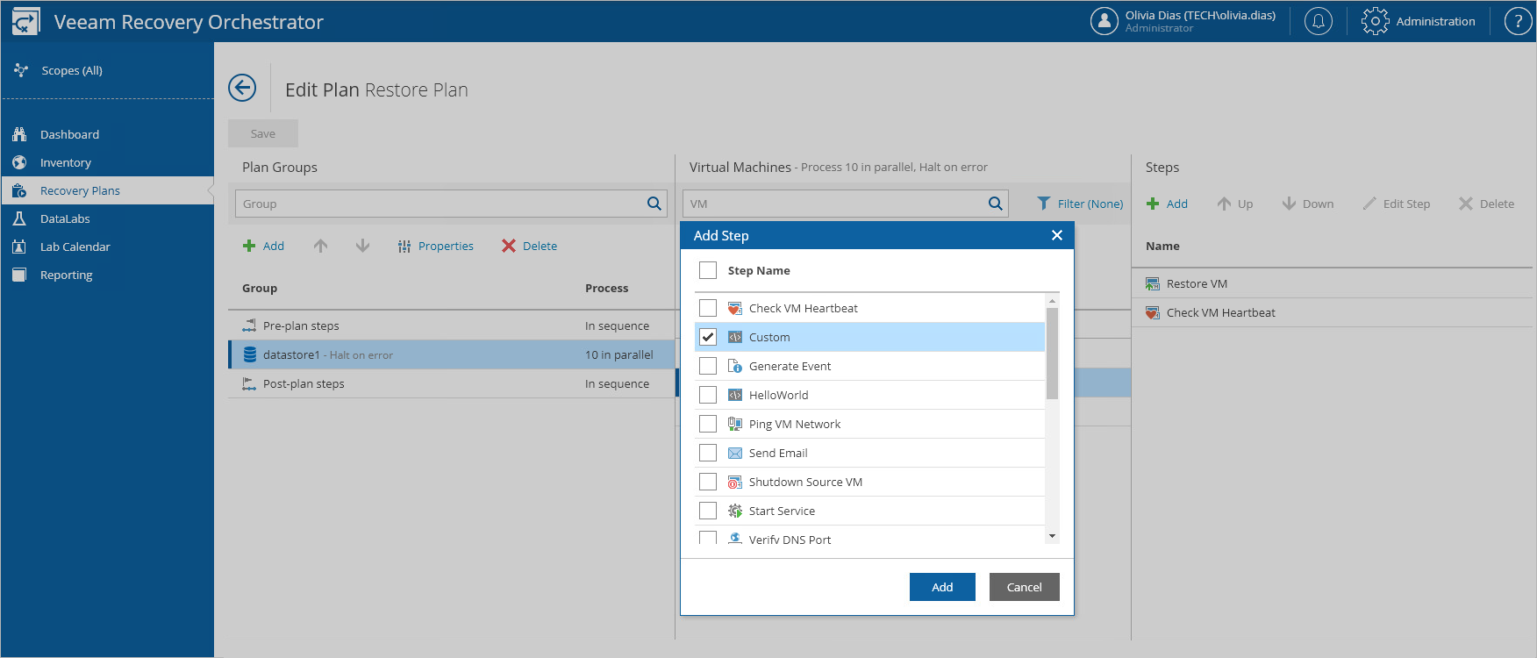Check the Check VM Heartbeat checkbox in dialog
The width and height of the screenshot is (1537, 658).
[x=708, y=308]
